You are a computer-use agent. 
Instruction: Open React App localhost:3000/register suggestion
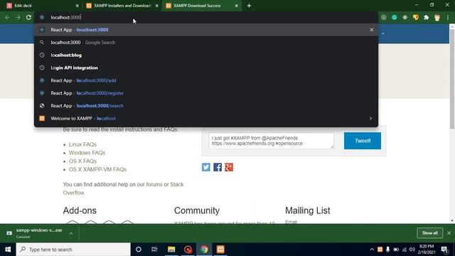click(x=206, y=93)
